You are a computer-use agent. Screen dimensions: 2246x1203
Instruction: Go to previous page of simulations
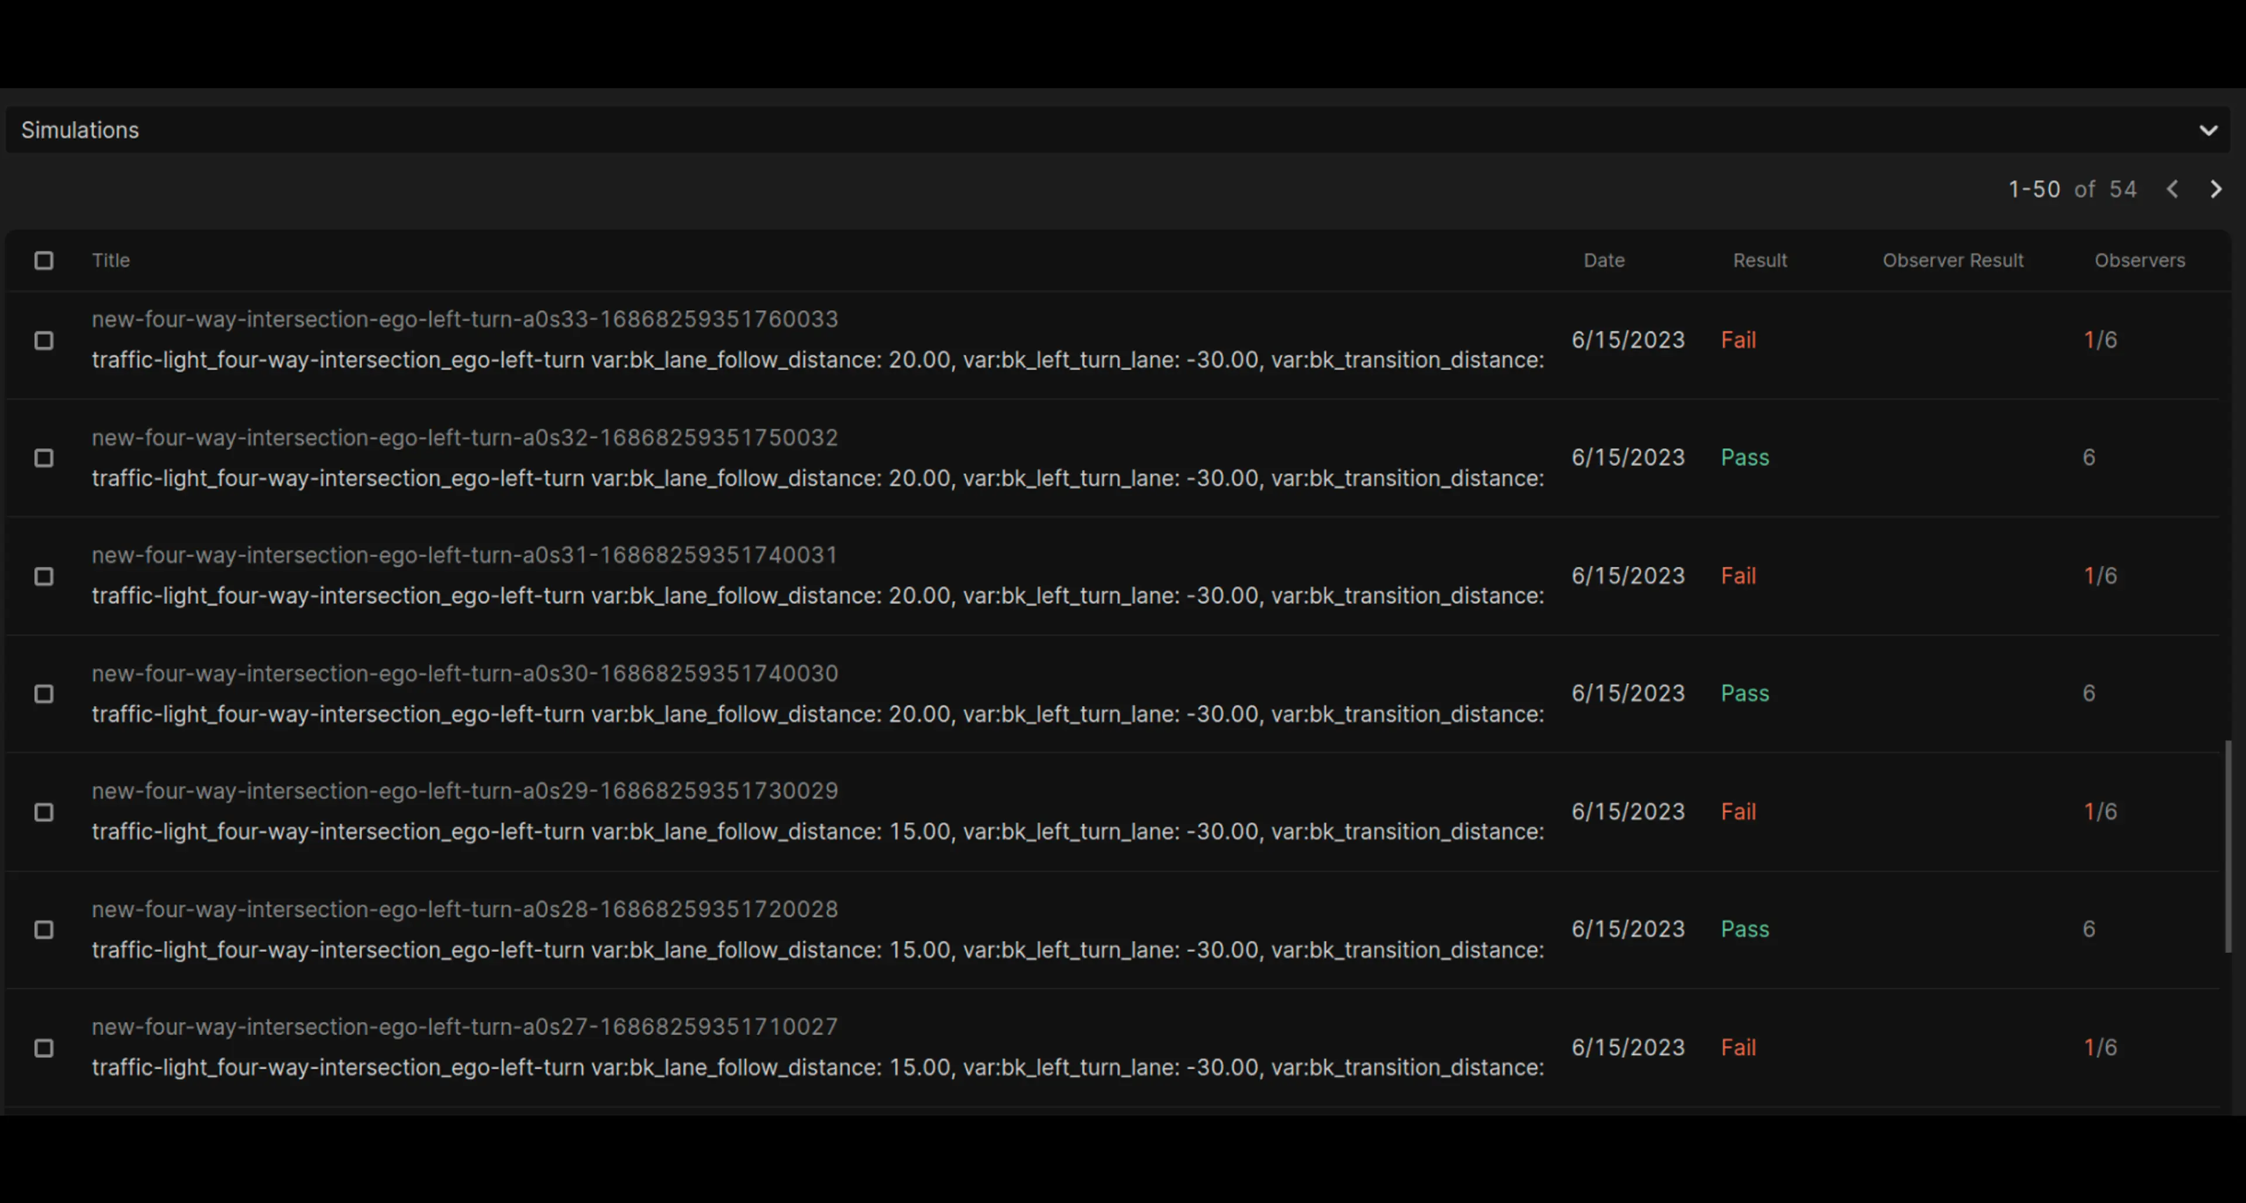tap(2172, 190)
